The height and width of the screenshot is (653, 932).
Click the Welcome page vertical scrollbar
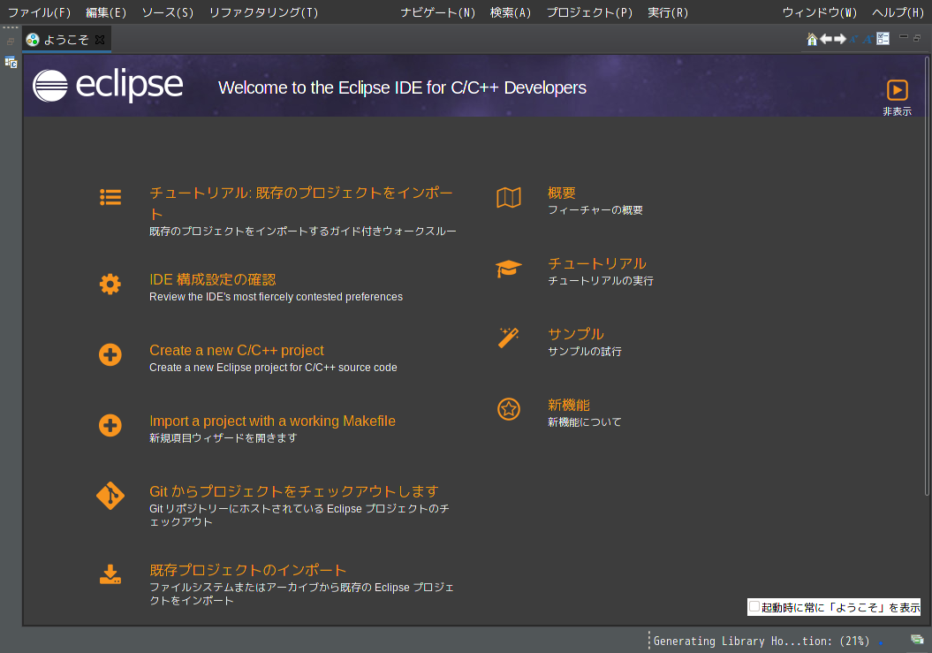pos(927,276)
